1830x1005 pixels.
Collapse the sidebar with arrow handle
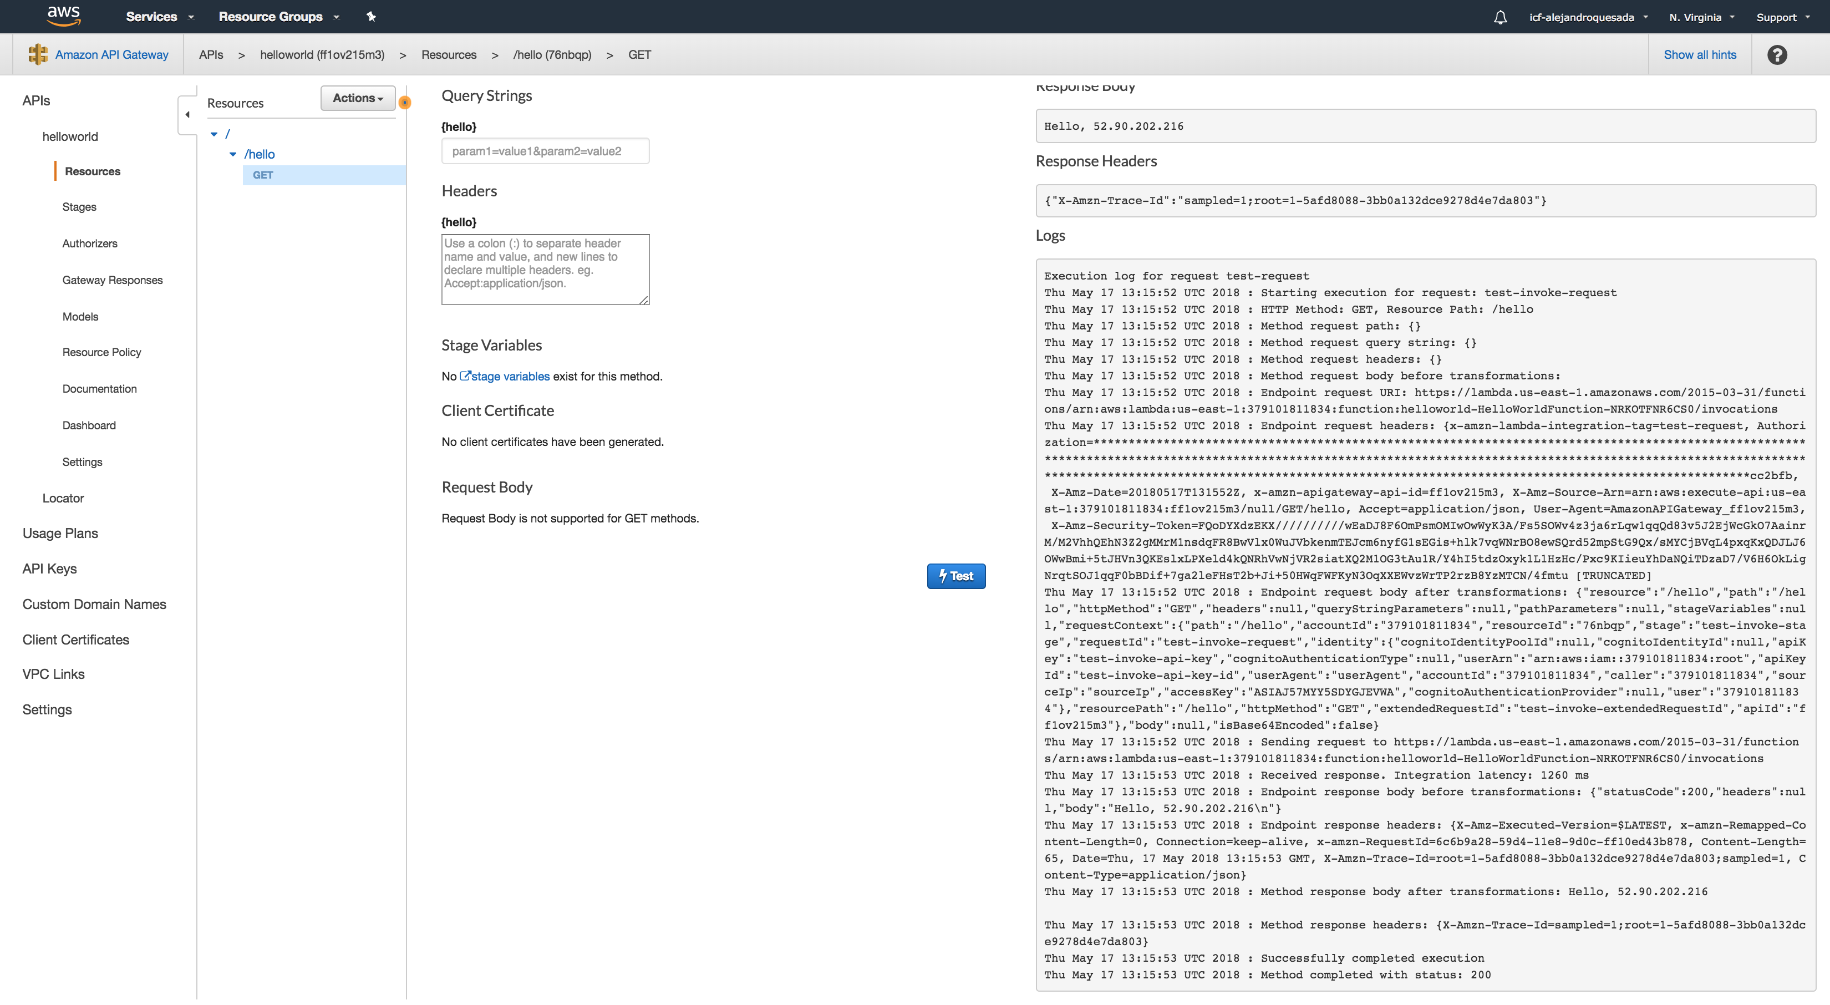pyautogui.click(x=187, y=114)
